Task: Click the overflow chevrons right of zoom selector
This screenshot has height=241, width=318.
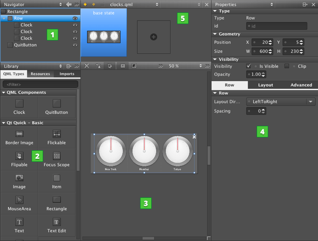Action: 207,66
